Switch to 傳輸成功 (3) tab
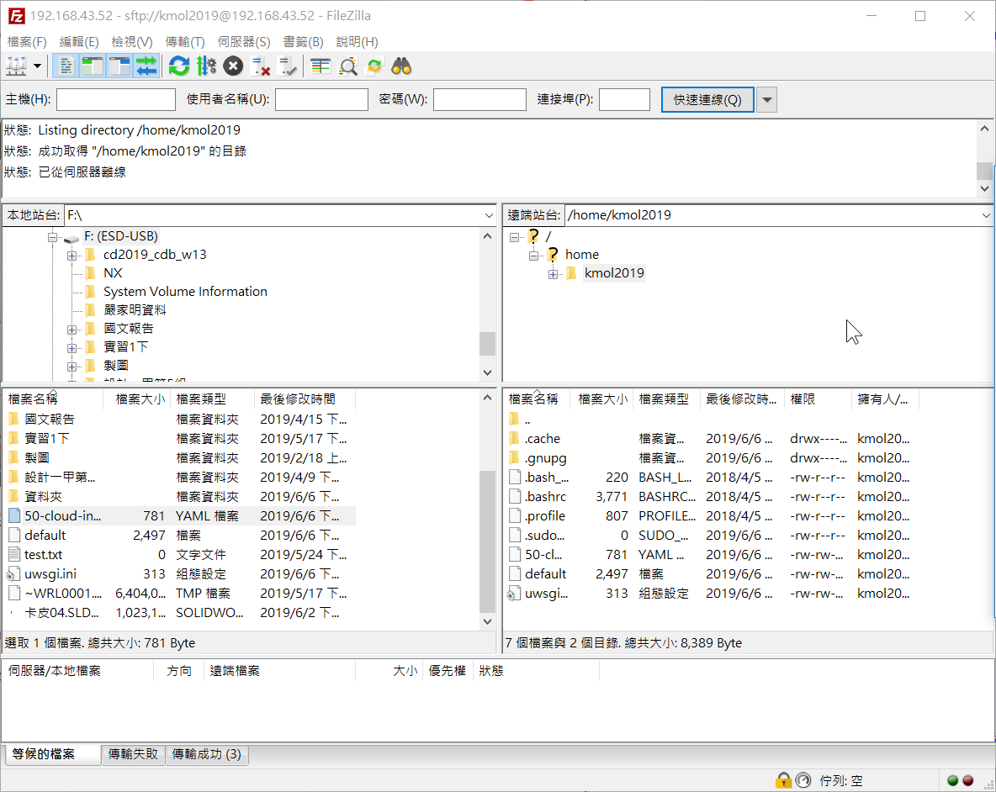 (206, 754)
